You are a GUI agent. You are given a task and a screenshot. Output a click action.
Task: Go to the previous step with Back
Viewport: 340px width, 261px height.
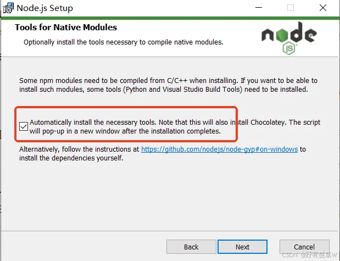click(191, 247)
